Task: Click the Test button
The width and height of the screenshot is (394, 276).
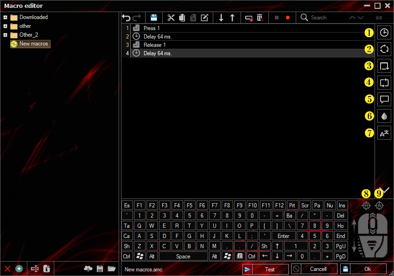Action: pos(265,269)
